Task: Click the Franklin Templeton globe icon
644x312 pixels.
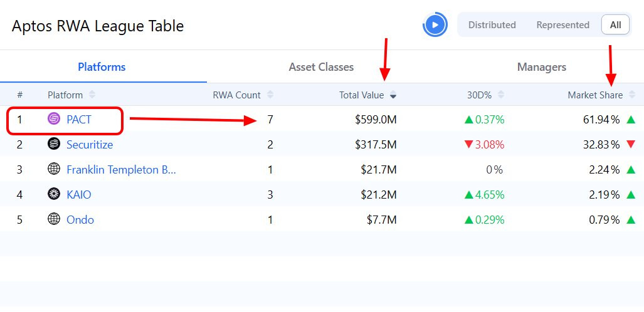Action: (x=54, y=169)
